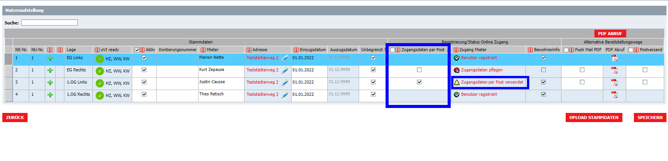This screenshot has height=161, width=668.
Task: Click green plus icon for Kurt Zepause
Action: tap(50, 71)
